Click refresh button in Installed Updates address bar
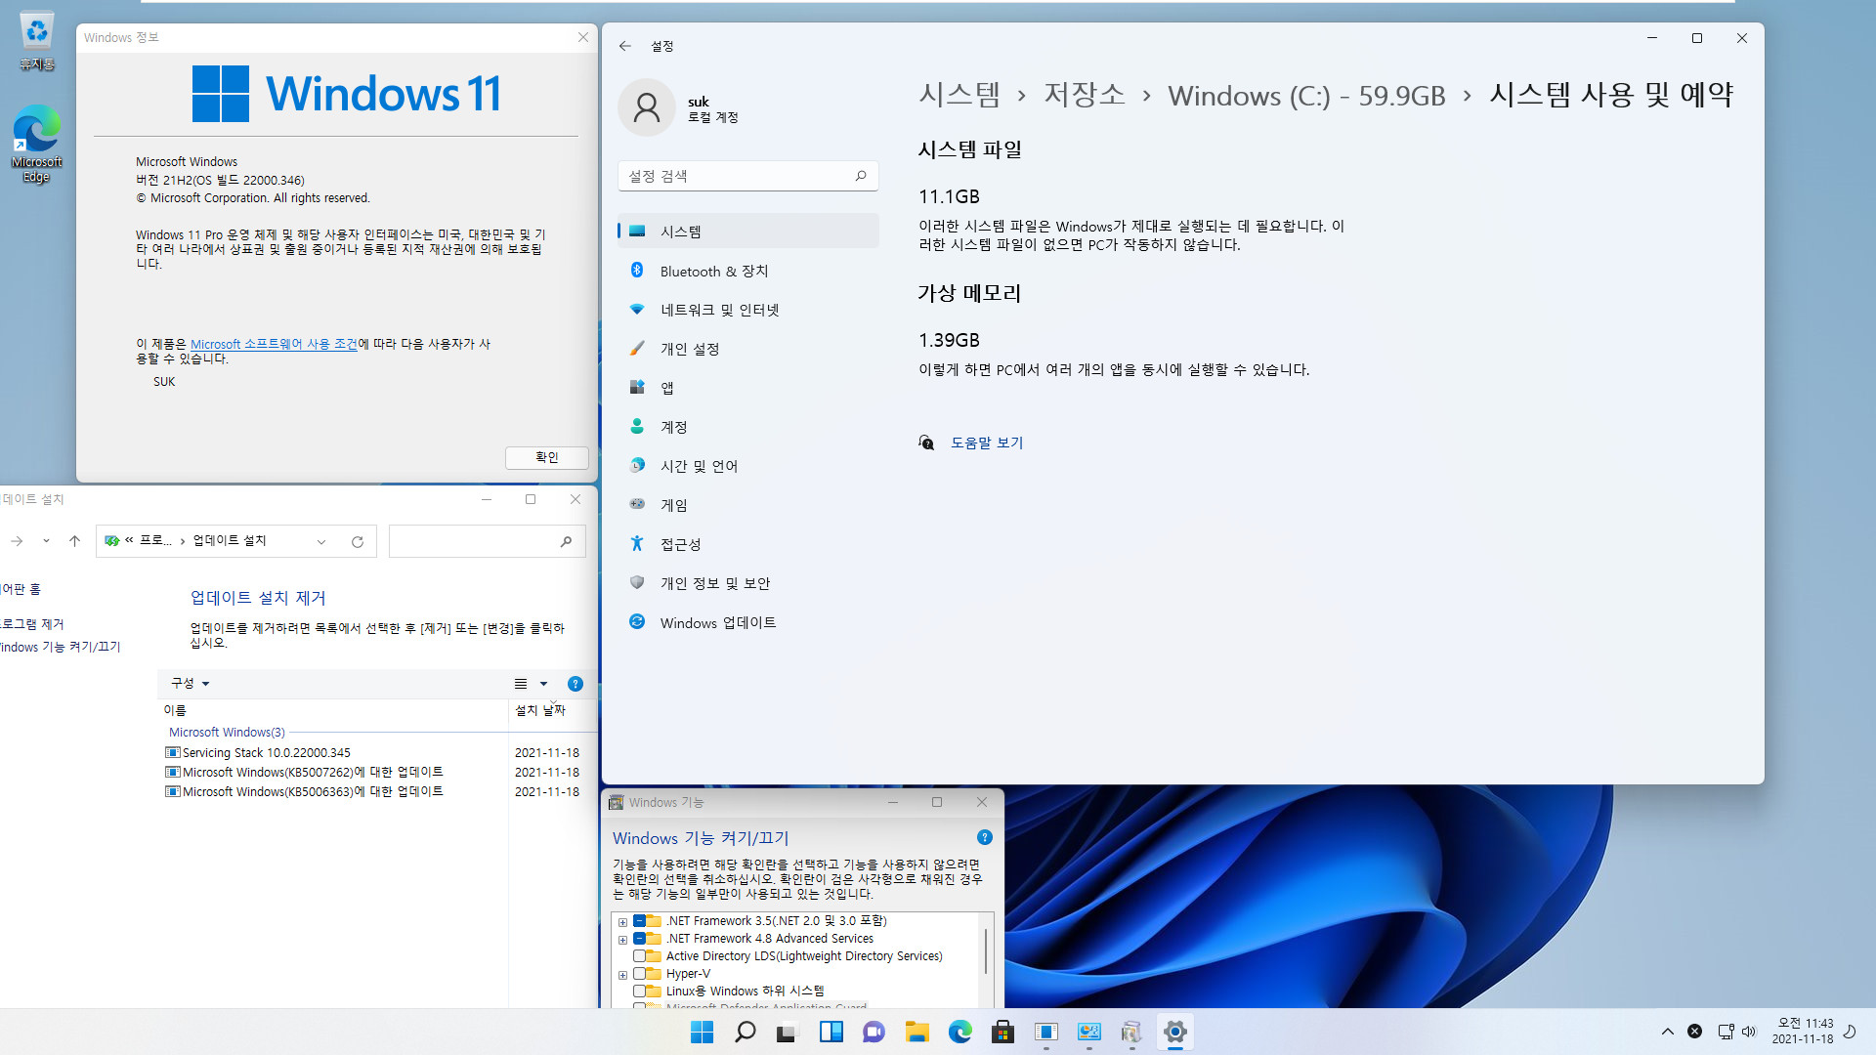 358,541
